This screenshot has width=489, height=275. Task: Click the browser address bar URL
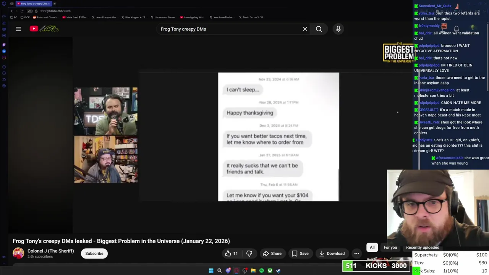tap(55, 11)
